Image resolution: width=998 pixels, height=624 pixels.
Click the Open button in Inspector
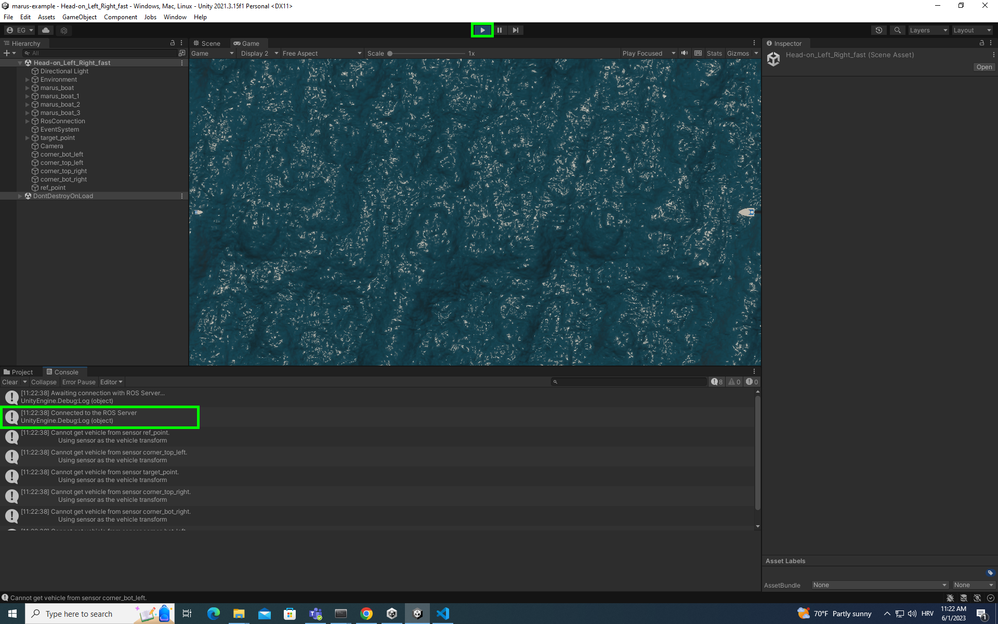(x=983, y=67)
